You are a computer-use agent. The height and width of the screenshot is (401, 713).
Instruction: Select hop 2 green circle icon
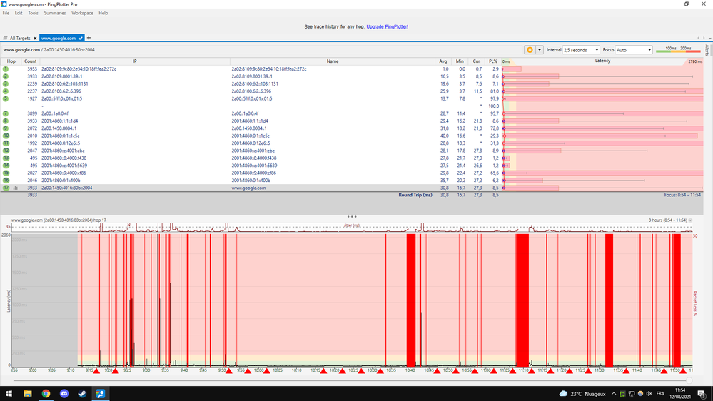coord(6,76)
